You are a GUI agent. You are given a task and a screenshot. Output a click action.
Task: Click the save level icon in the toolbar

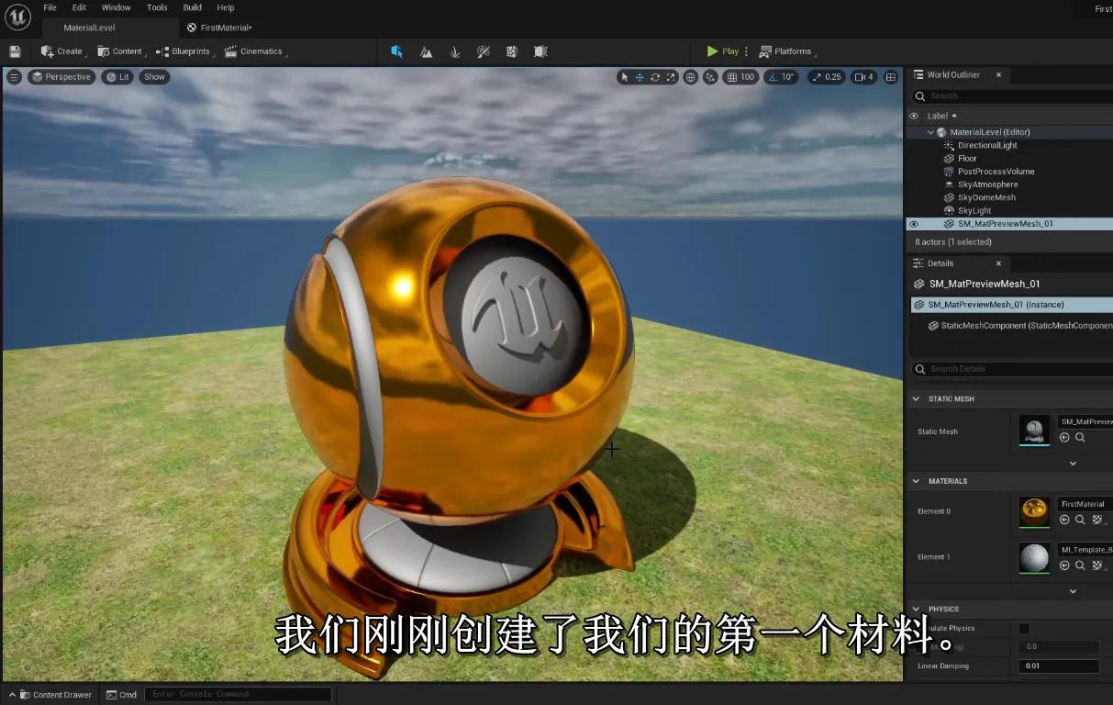pos(13,51)
